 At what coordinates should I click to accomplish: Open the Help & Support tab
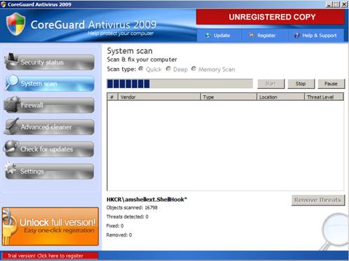(316, 36)
